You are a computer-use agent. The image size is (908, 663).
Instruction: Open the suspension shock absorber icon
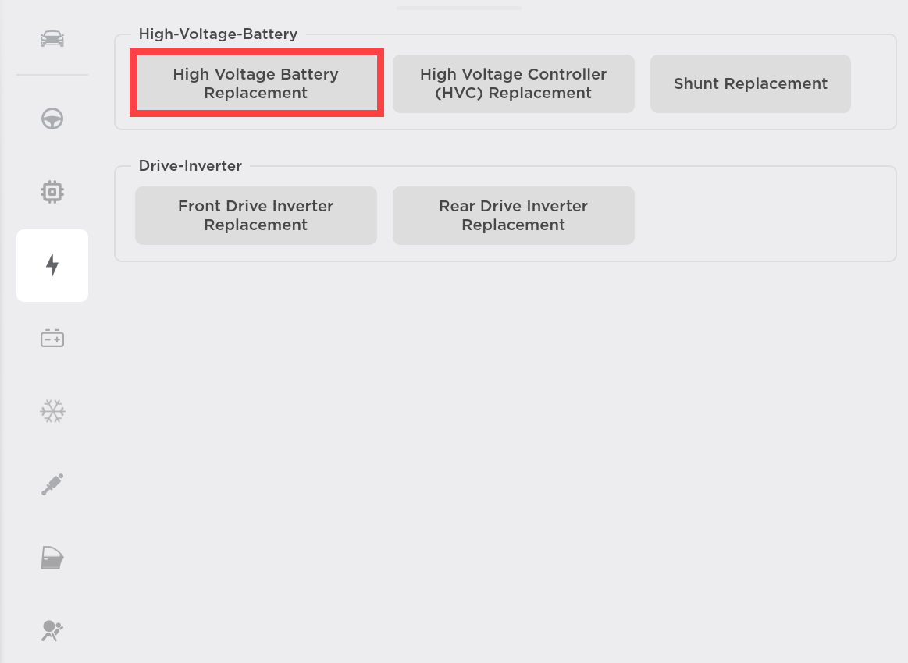coord(52,484)
